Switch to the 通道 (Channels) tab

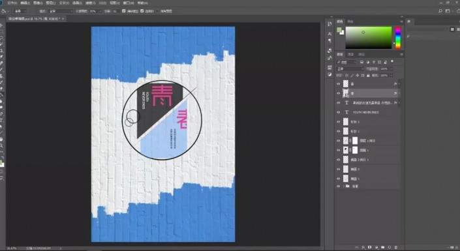click(351, 54)
